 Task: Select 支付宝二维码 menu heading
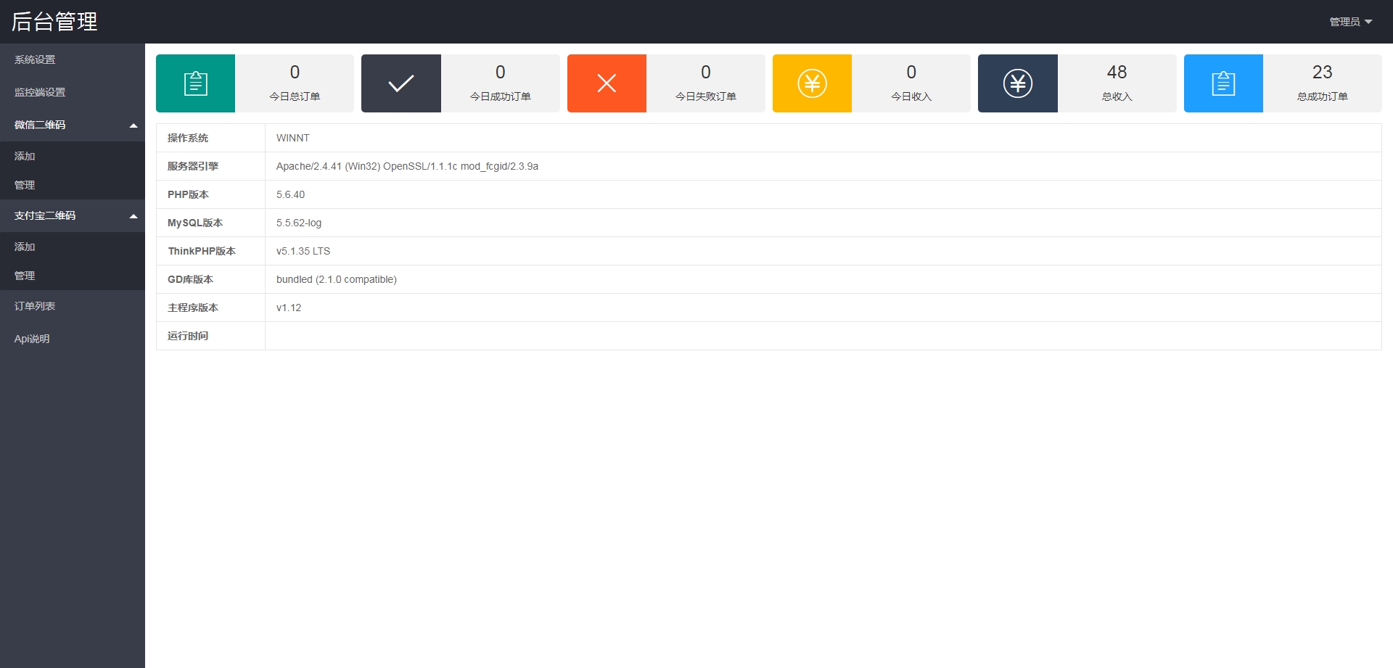(x=45, y=215)
